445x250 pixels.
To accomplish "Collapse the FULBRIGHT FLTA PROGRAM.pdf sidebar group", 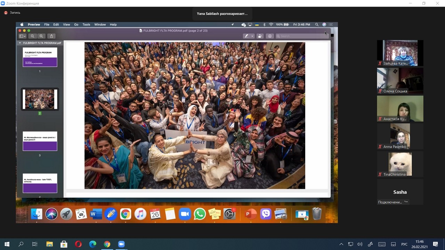I will point(20,43).
